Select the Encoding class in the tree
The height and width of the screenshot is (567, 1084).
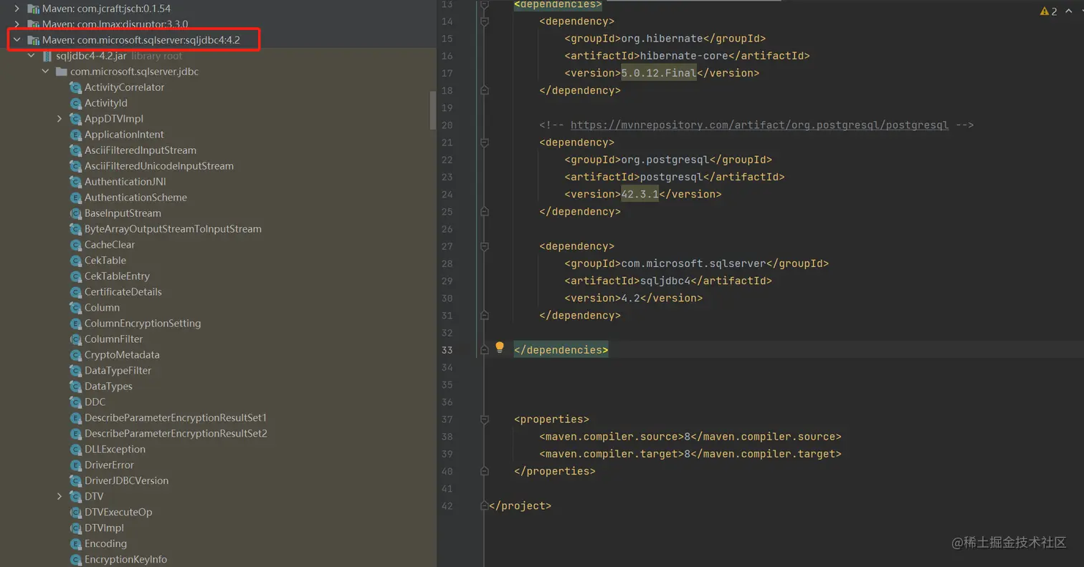click(x=105, y=544)
